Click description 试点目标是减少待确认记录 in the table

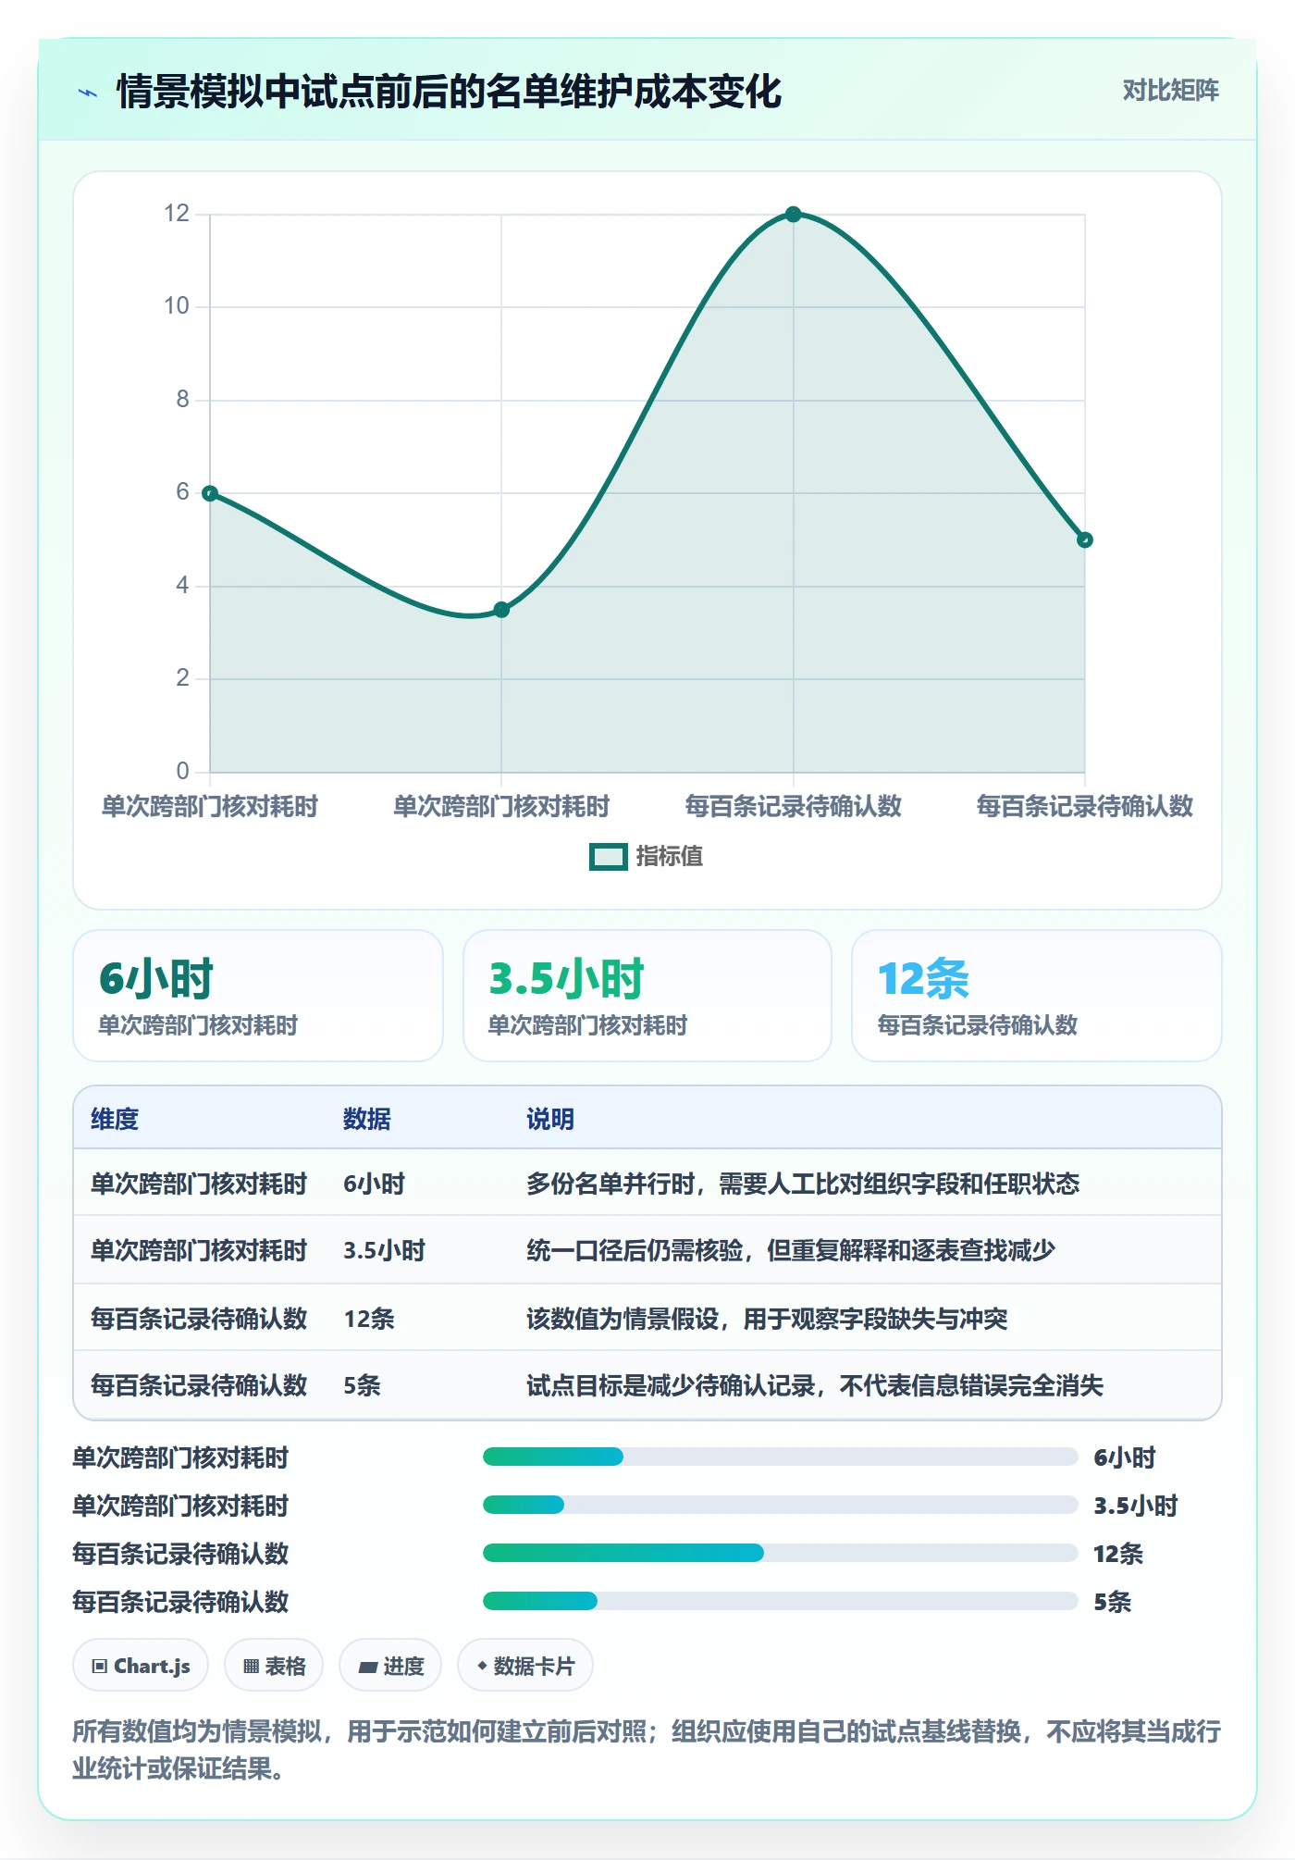tap(815, 1385)
